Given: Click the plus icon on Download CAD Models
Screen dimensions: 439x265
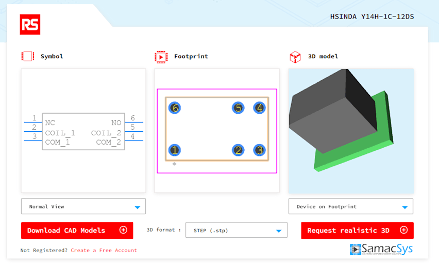Looking at the screenshot, I should 123,230.
